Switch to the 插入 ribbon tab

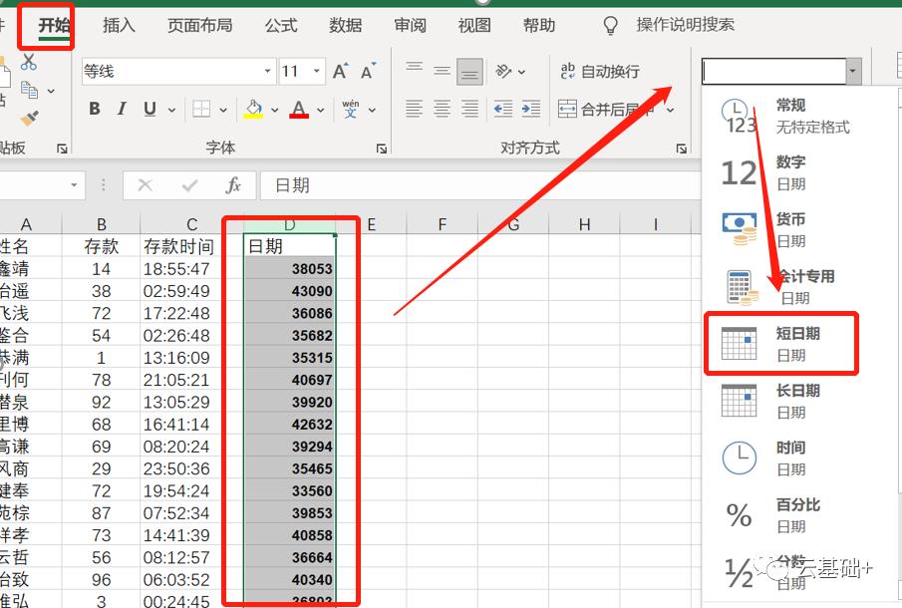118,27
